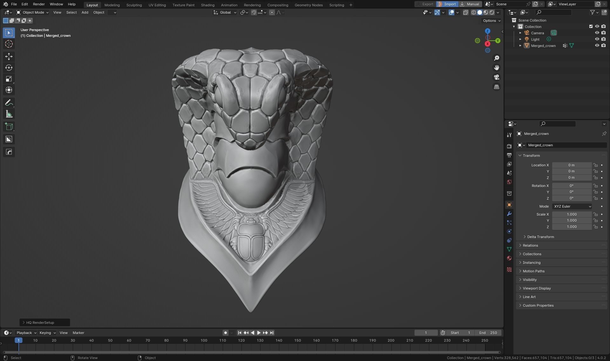Open the Output properties tab
The height and width of the screenshot is (361, 610).
(509, 155)
